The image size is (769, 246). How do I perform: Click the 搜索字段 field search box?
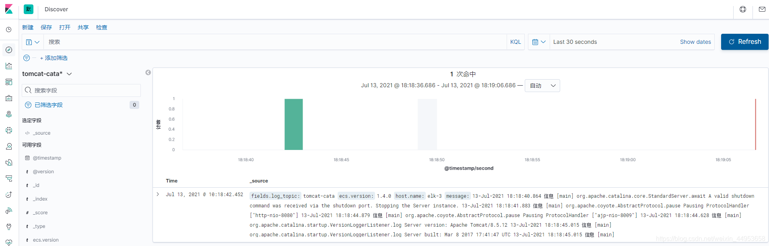81,90
